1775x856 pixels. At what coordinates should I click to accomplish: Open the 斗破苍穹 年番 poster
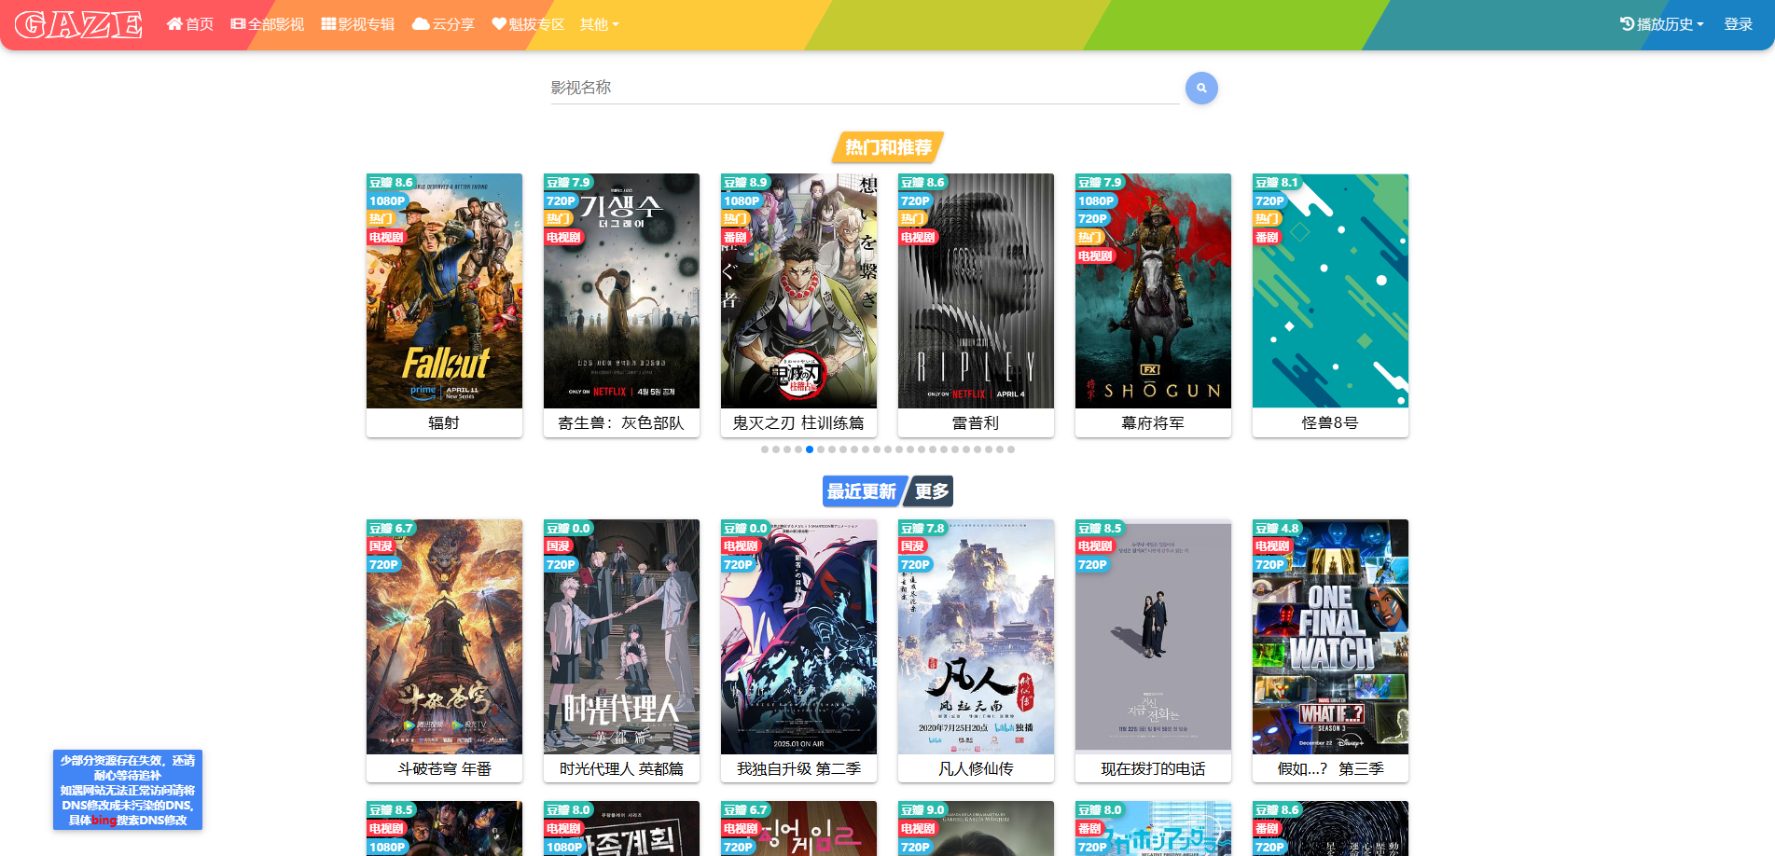[444, 637]
